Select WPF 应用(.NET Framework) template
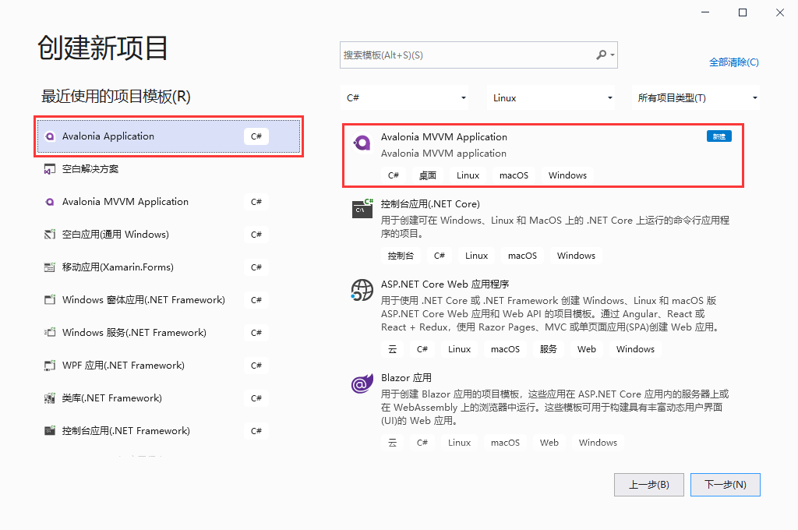Viewport: 798px width, 530px height. [x=168, y=365]
